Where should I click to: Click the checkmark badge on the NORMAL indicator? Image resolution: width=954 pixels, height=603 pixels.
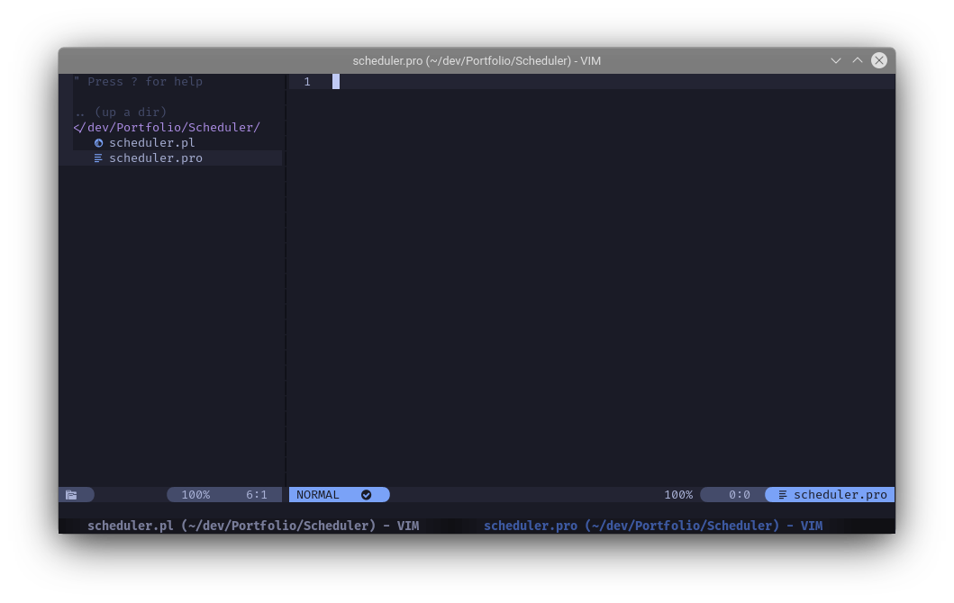coord(366,494)
